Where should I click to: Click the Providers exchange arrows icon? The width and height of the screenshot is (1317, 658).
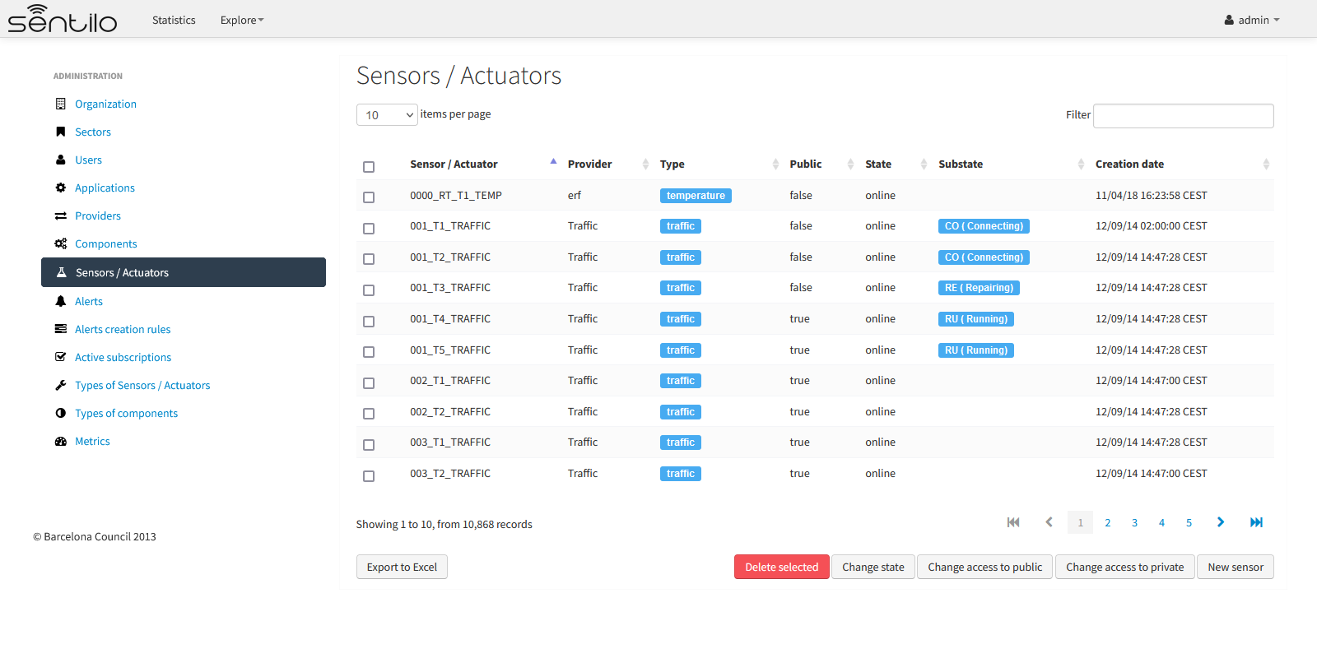[60, 215]
